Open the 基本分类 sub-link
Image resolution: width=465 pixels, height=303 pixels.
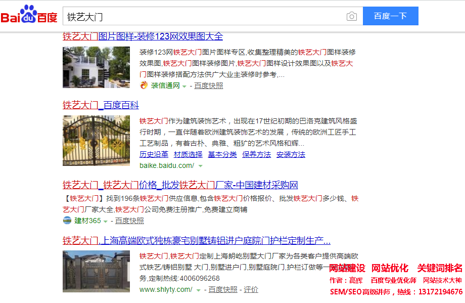[x=222, y=154]
